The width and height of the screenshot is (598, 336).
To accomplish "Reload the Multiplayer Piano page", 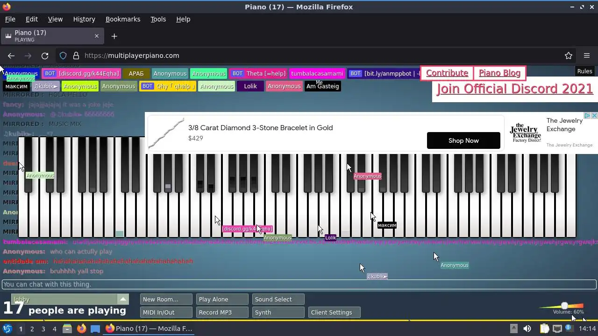I will [45, 56].
